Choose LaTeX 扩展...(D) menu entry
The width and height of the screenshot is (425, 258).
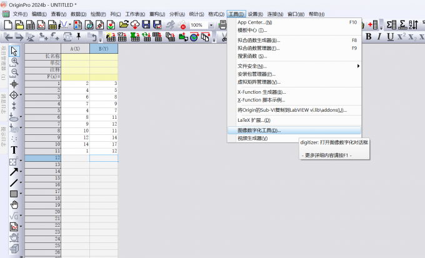[x=294, y=121]
